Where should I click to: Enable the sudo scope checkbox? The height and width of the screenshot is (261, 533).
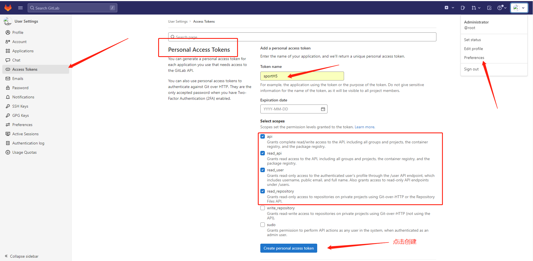[263, 225]
